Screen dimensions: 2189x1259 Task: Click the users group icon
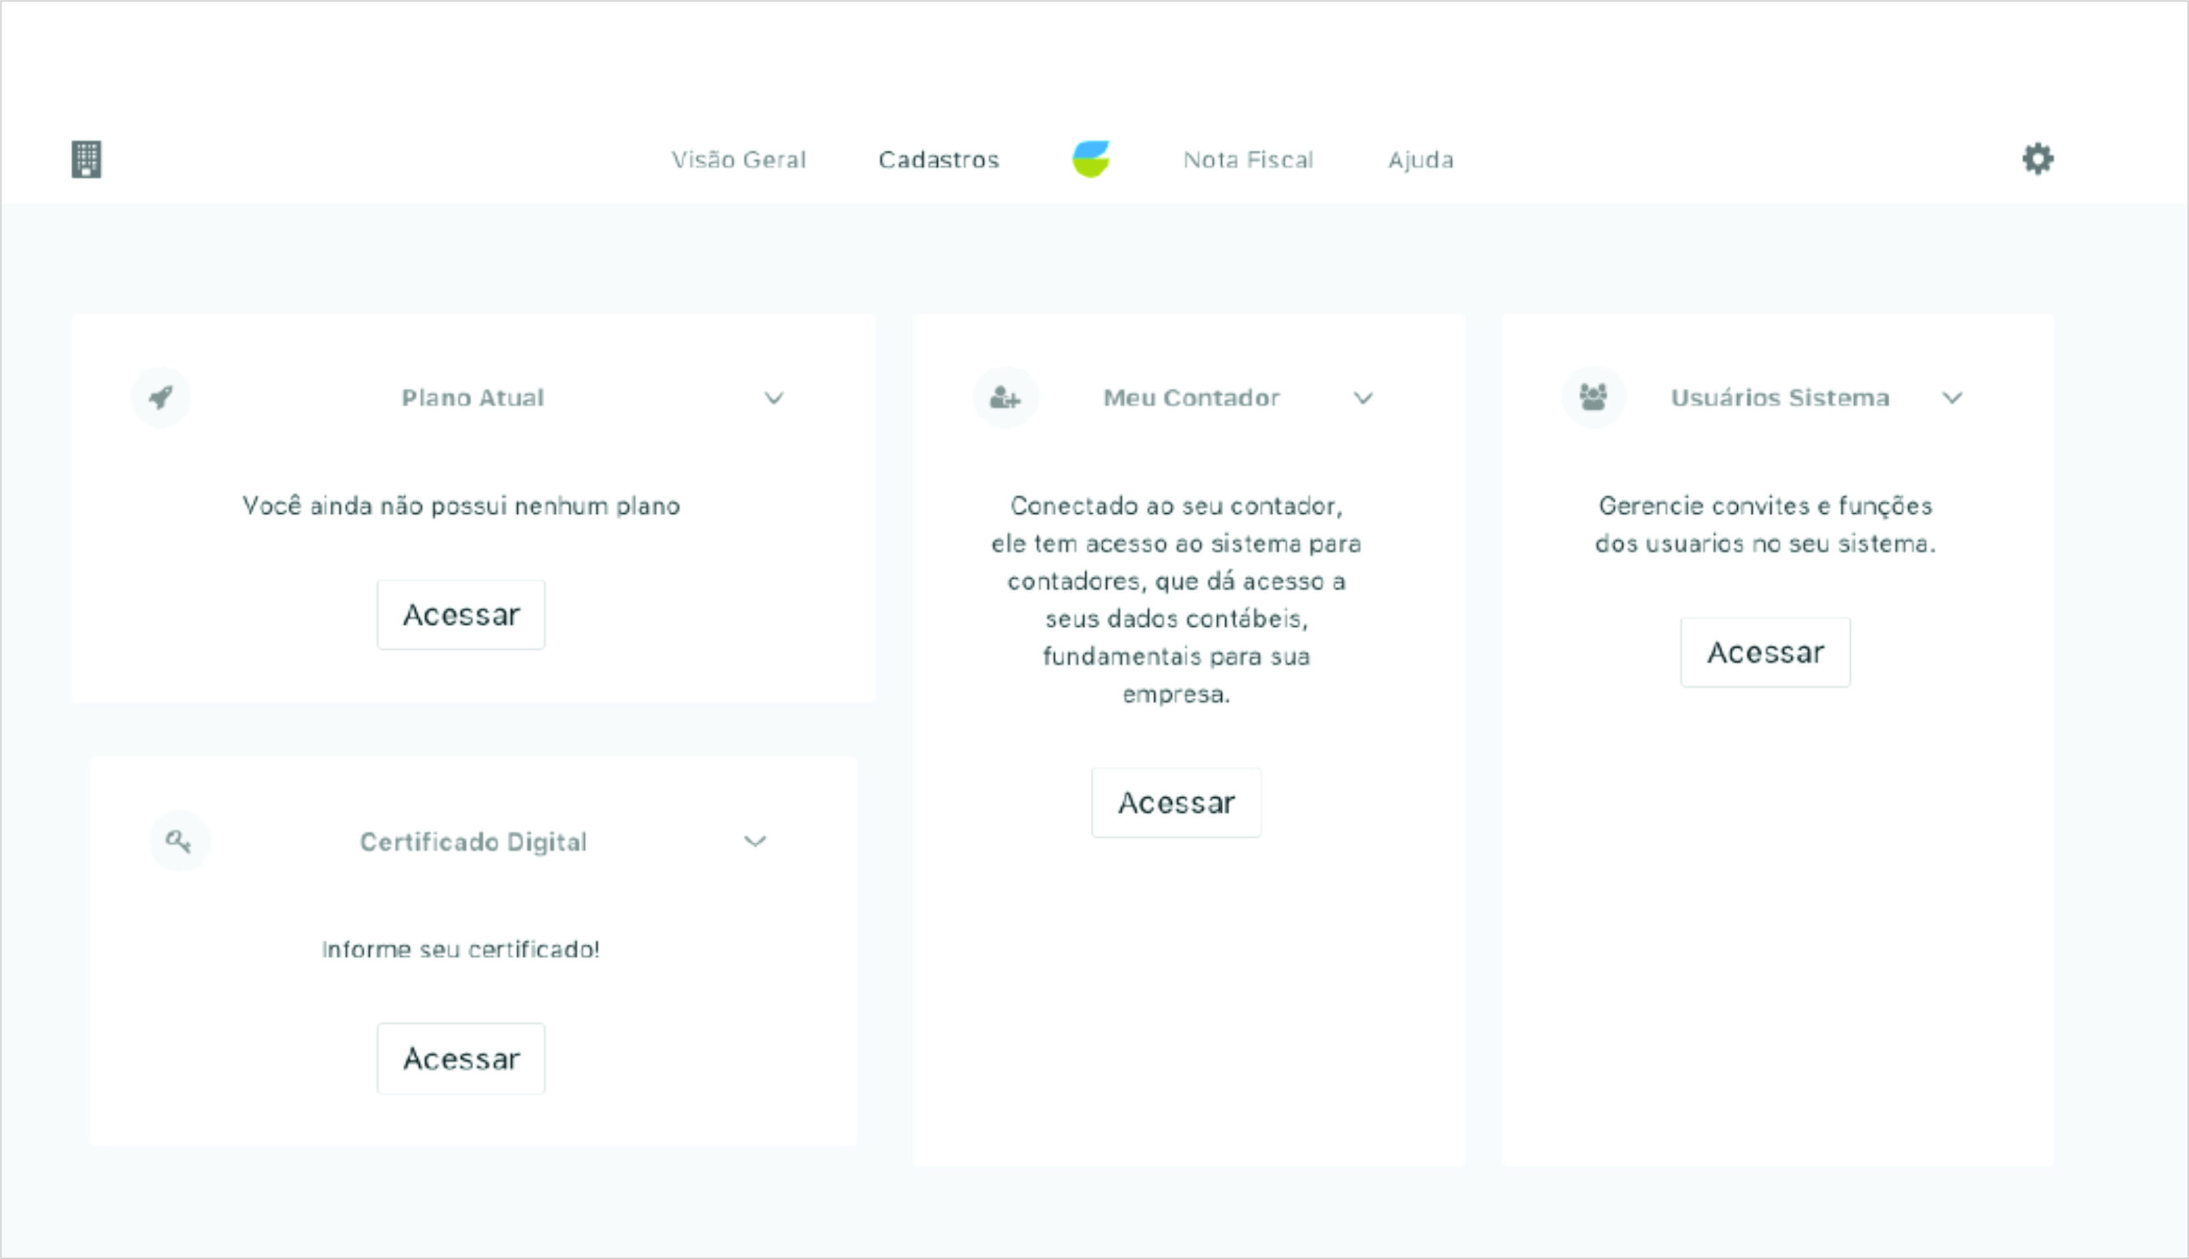point(1593,398)
